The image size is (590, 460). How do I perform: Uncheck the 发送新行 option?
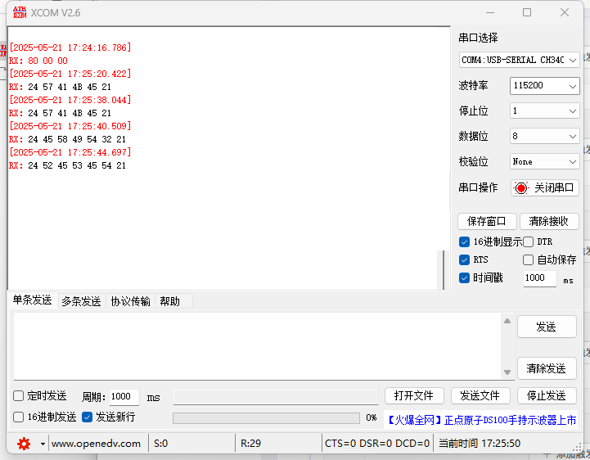[88, 417]
